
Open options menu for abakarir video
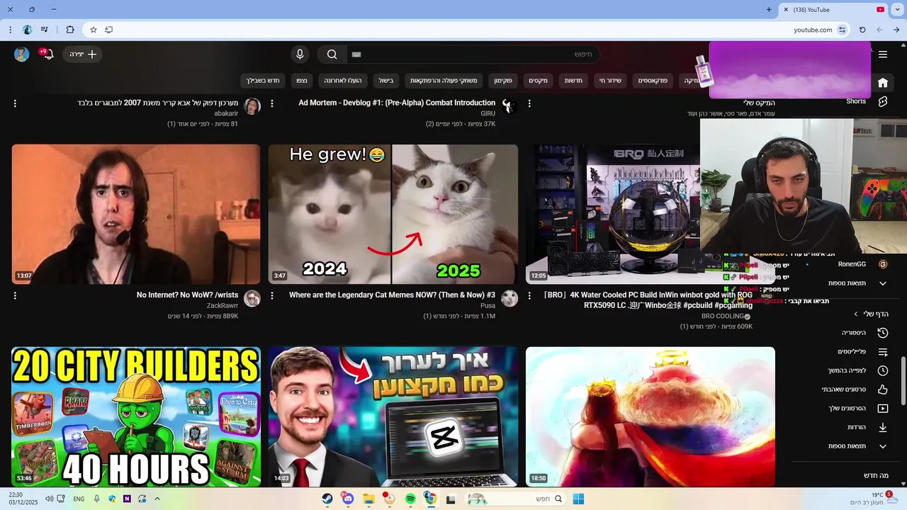pyautogui.click(x=15, y=103)
